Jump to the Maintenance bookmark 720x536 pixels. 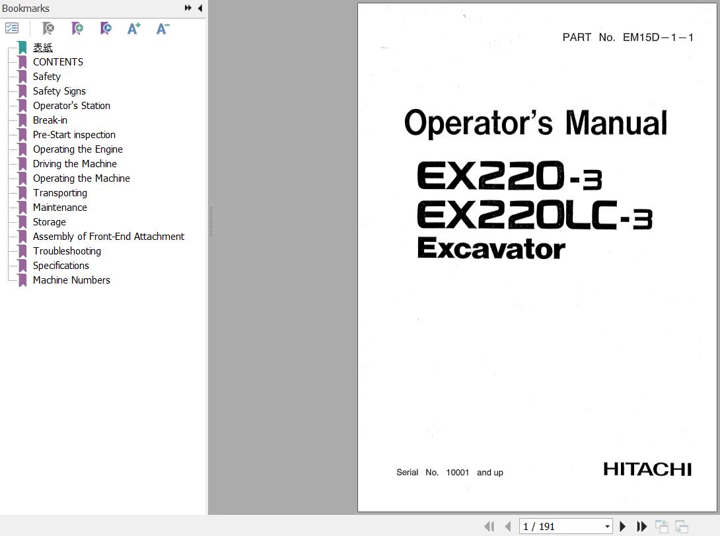[x=60, y=208]
